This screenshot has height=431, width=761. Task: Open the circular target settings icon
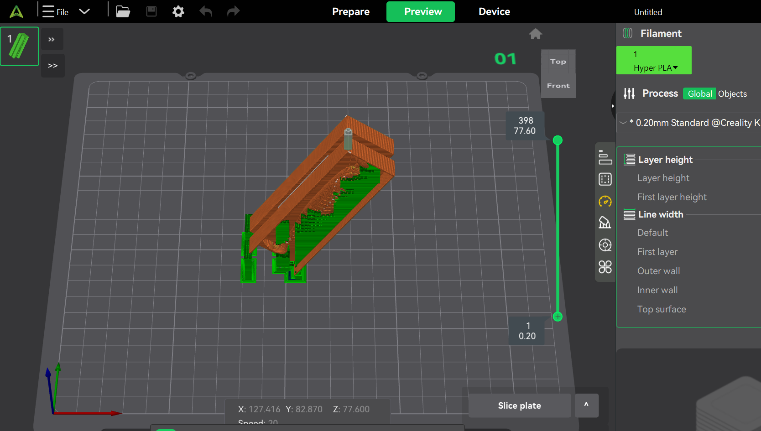[x=605, y=245]
